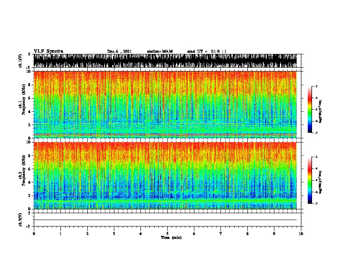Click the "ch.1(V)" label of the waveform panel
The width and height of the screenshot is (339, 262).
21,61
